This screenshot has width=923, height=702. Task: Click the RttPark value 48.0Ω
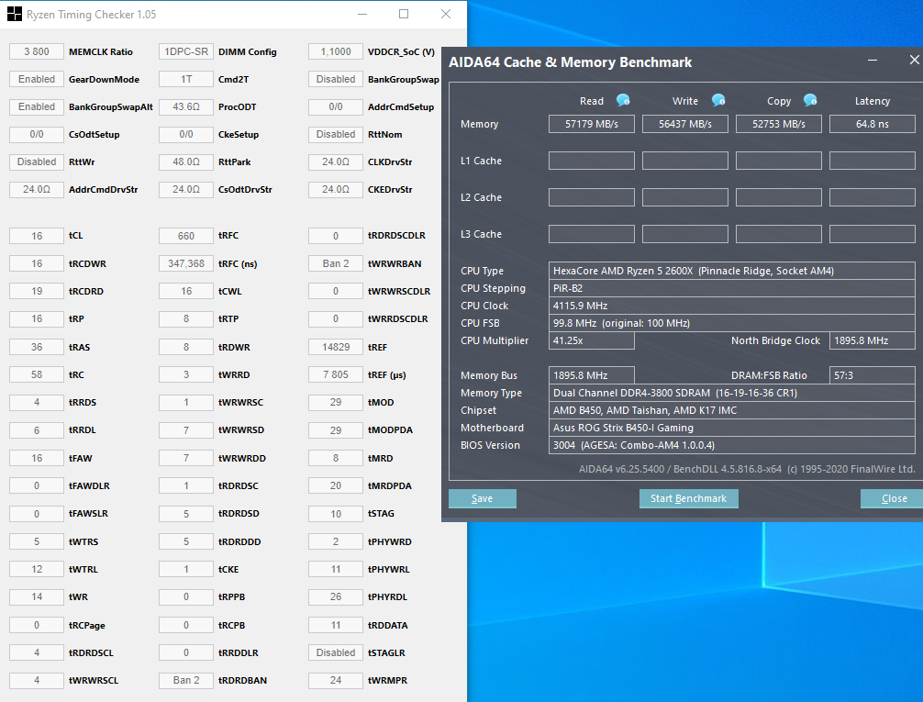pyautogui.click(x=186, y=162)
